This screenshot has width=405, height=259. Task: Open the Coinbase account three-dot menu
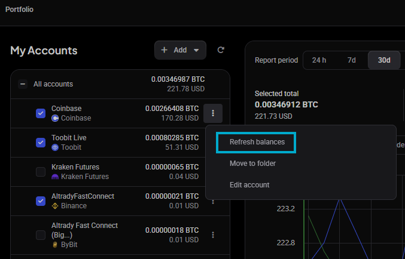[x=213, y=113]
